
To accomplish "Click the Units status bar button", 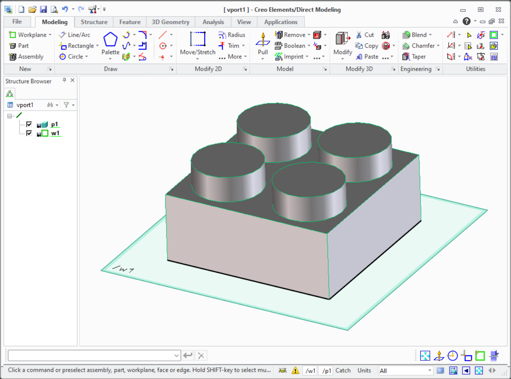I will coord(364,370).
